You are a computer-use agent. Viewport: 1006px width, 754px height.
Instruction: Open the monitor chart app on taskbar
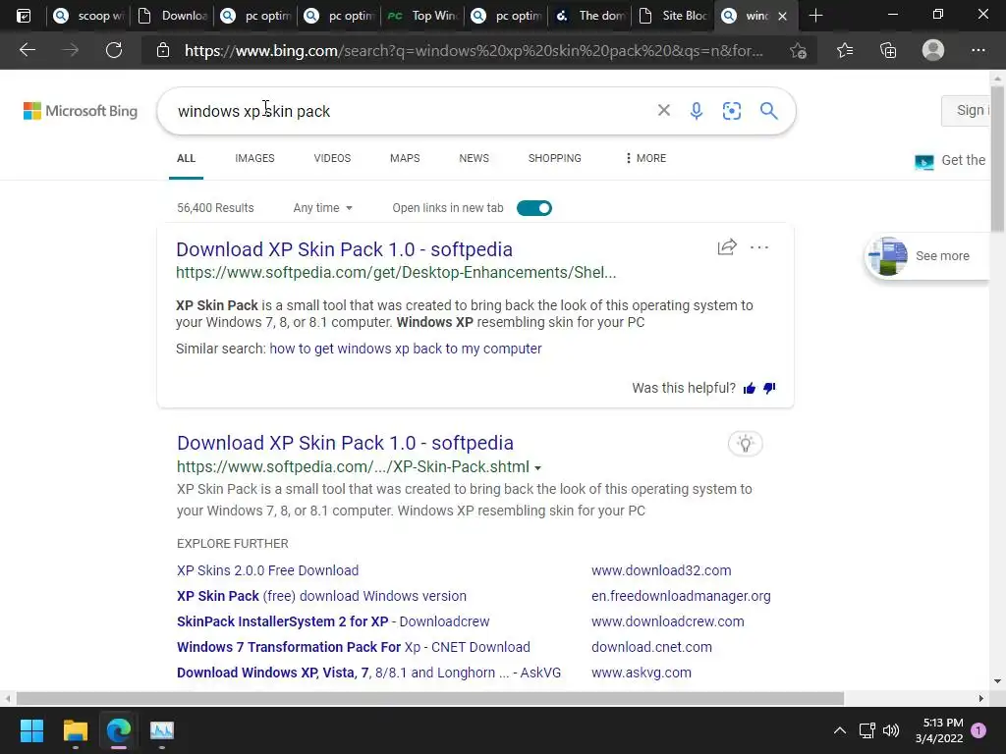tap(162, 730)
